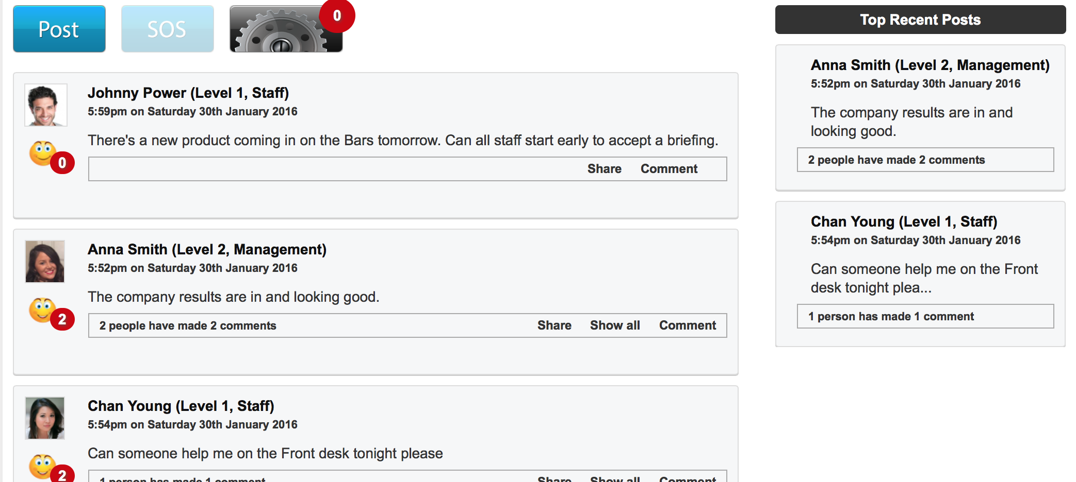Expand '2 people have made 2 comments' in feed

tap(188, 325)
